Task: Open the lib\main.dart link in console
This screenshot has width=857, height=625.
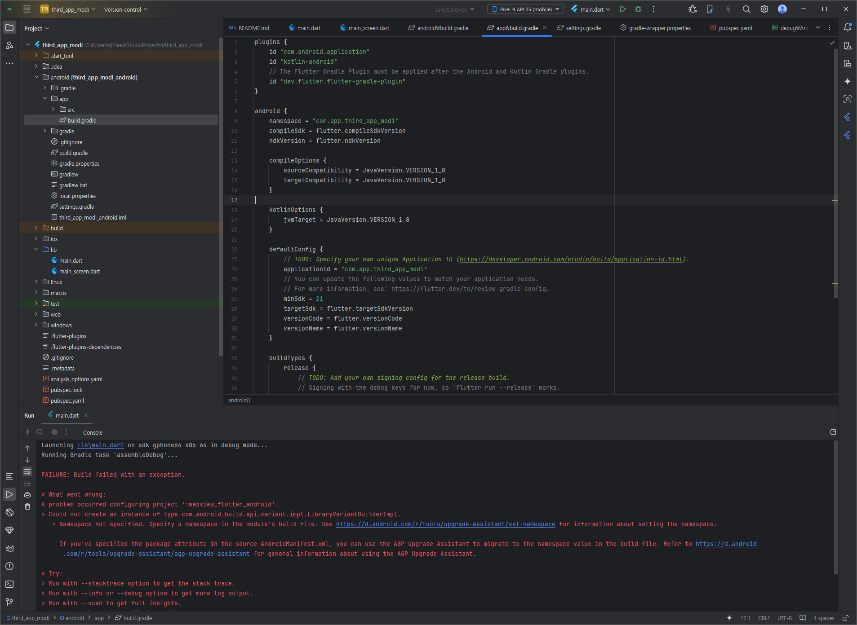Action: click(100, 445)
